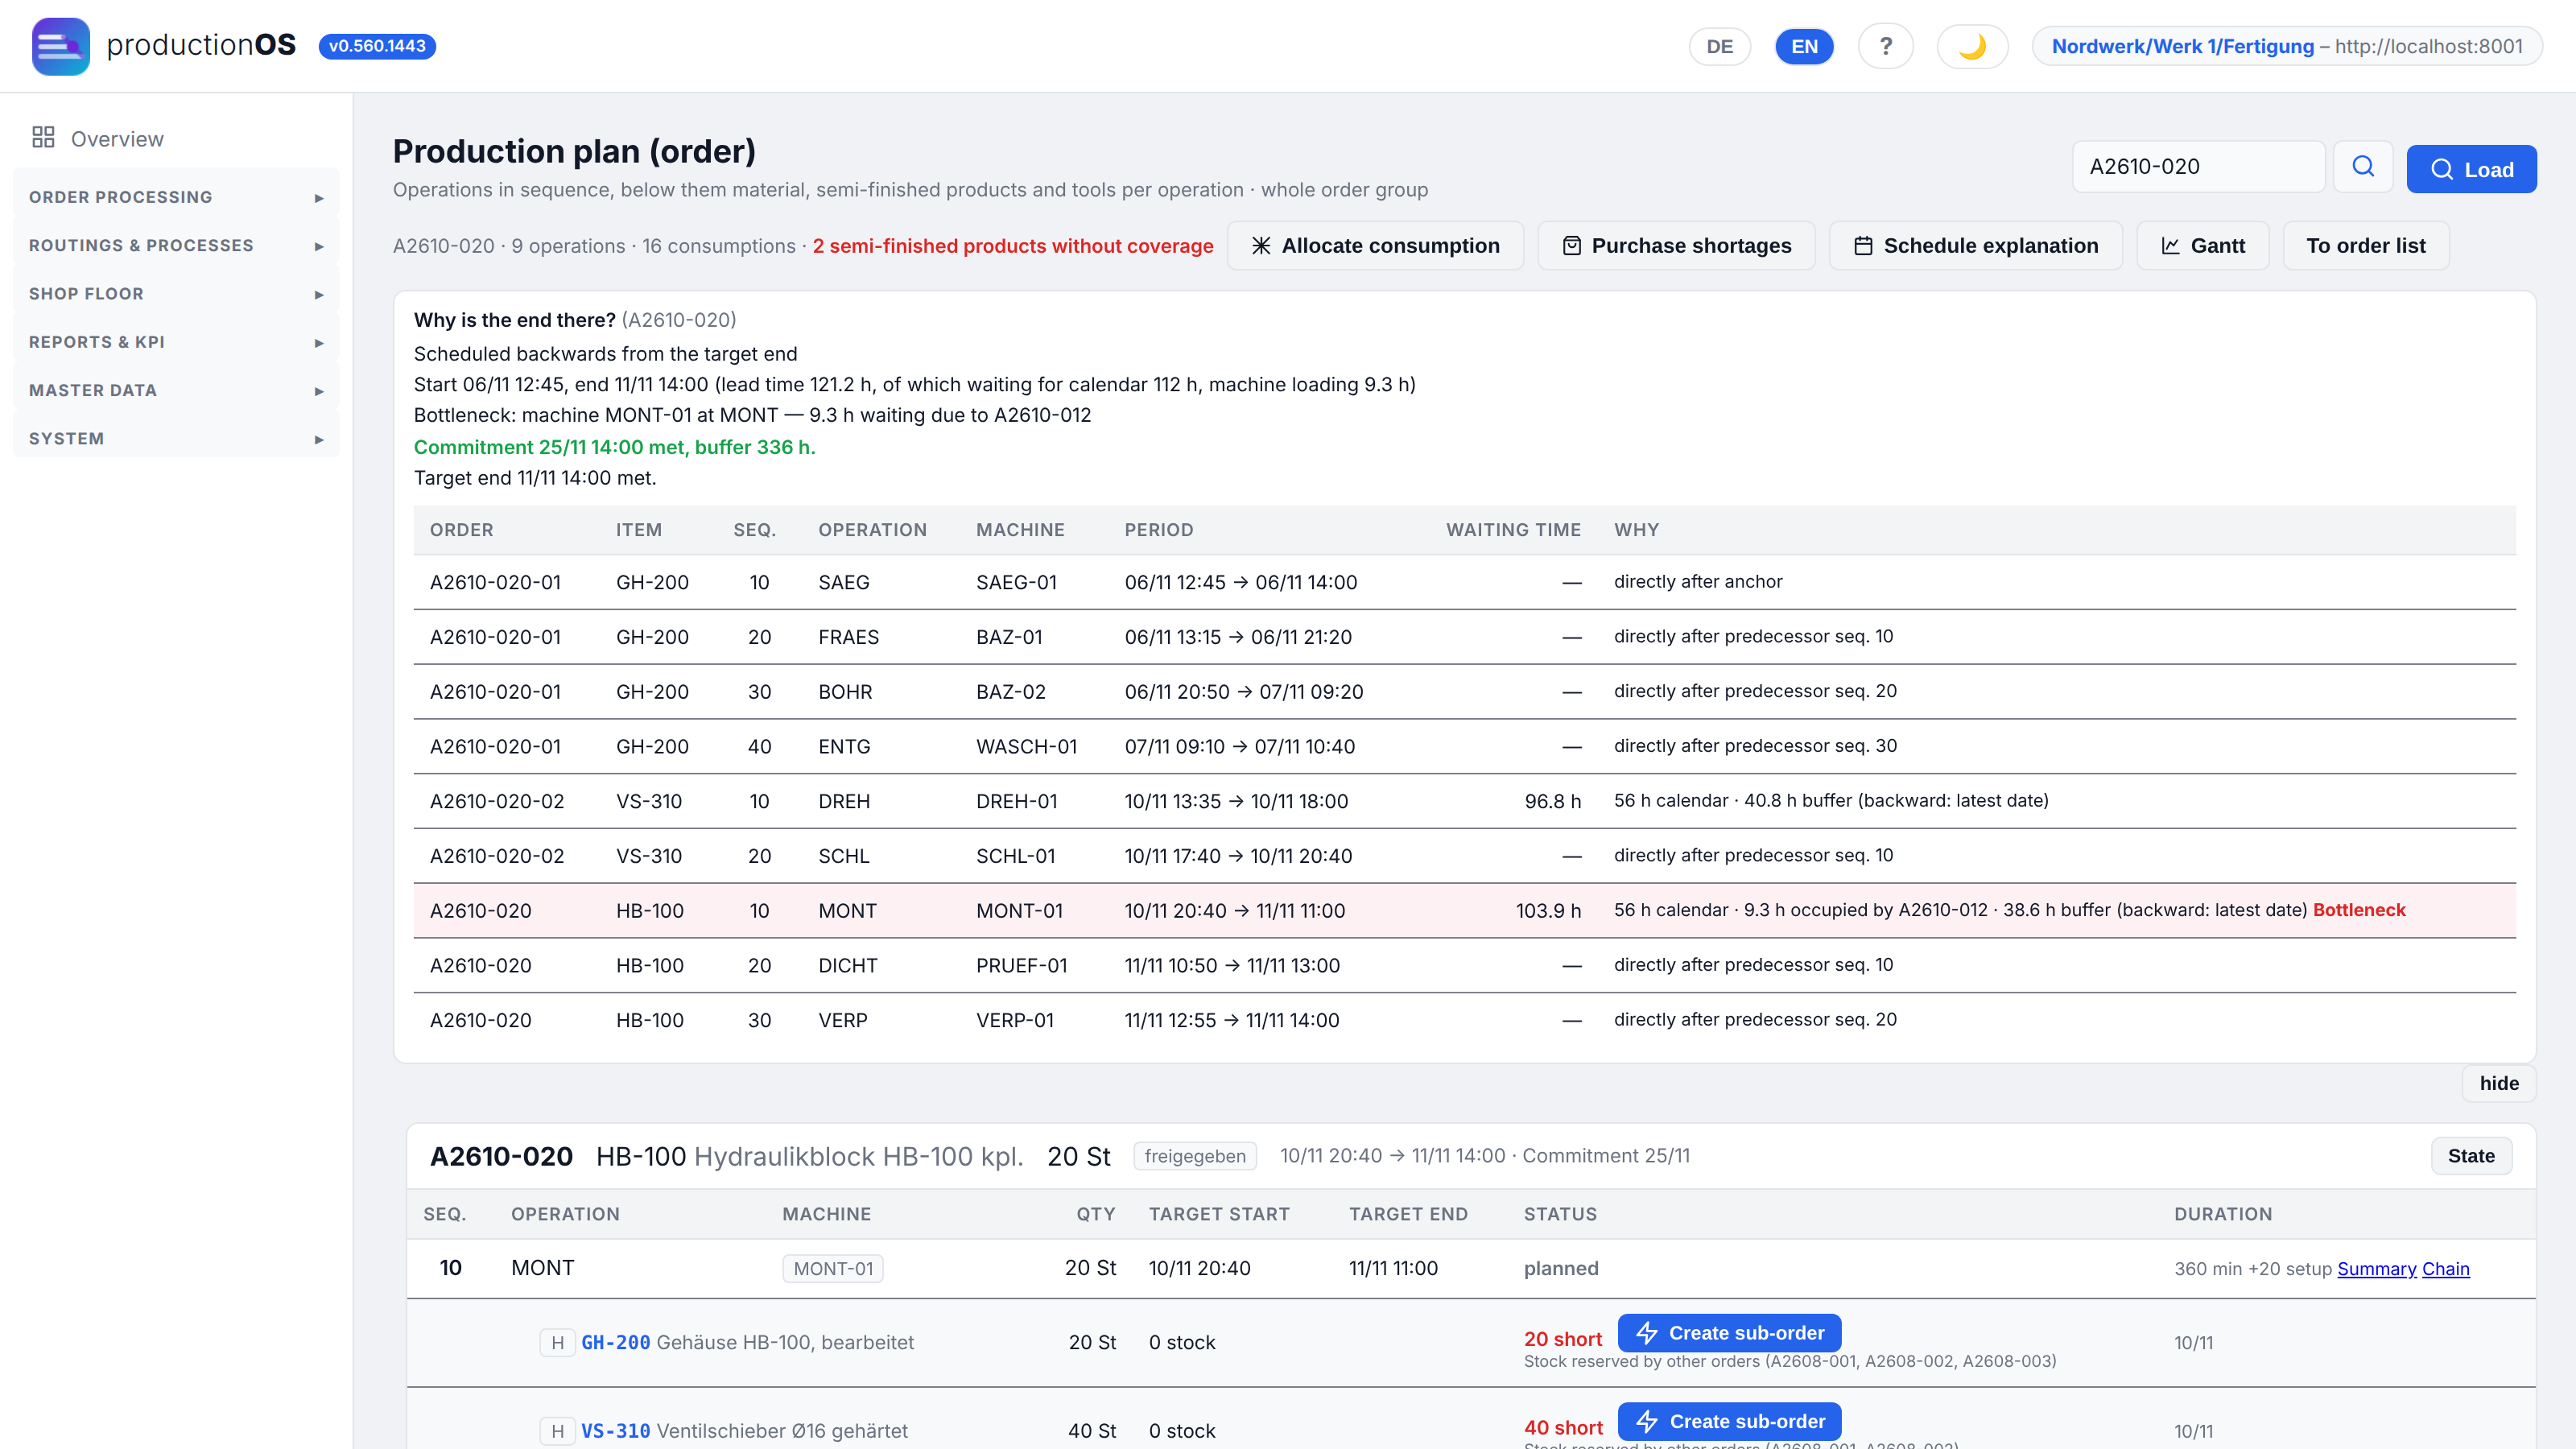Click version badge v0.560.1443
The image size is (2576, 1449).
377,46
